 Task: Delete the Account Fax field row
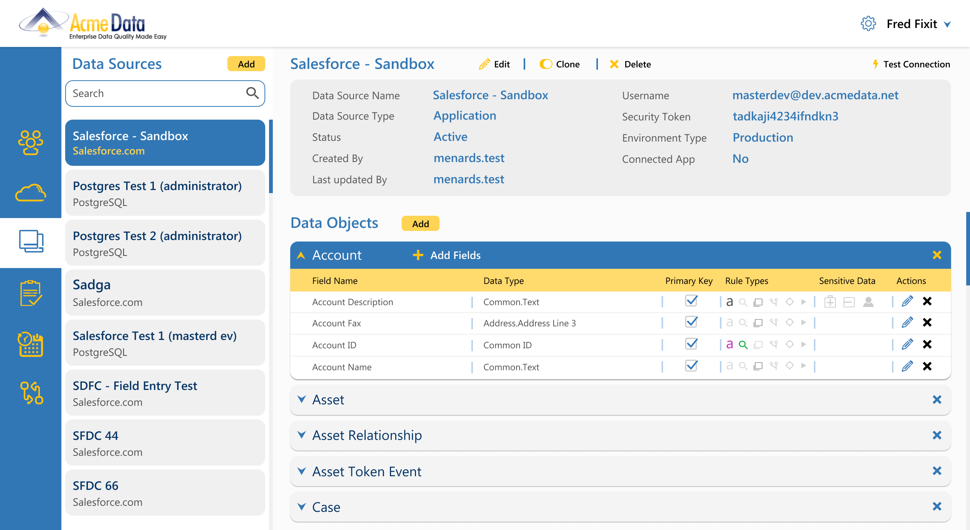pos(927,323)
